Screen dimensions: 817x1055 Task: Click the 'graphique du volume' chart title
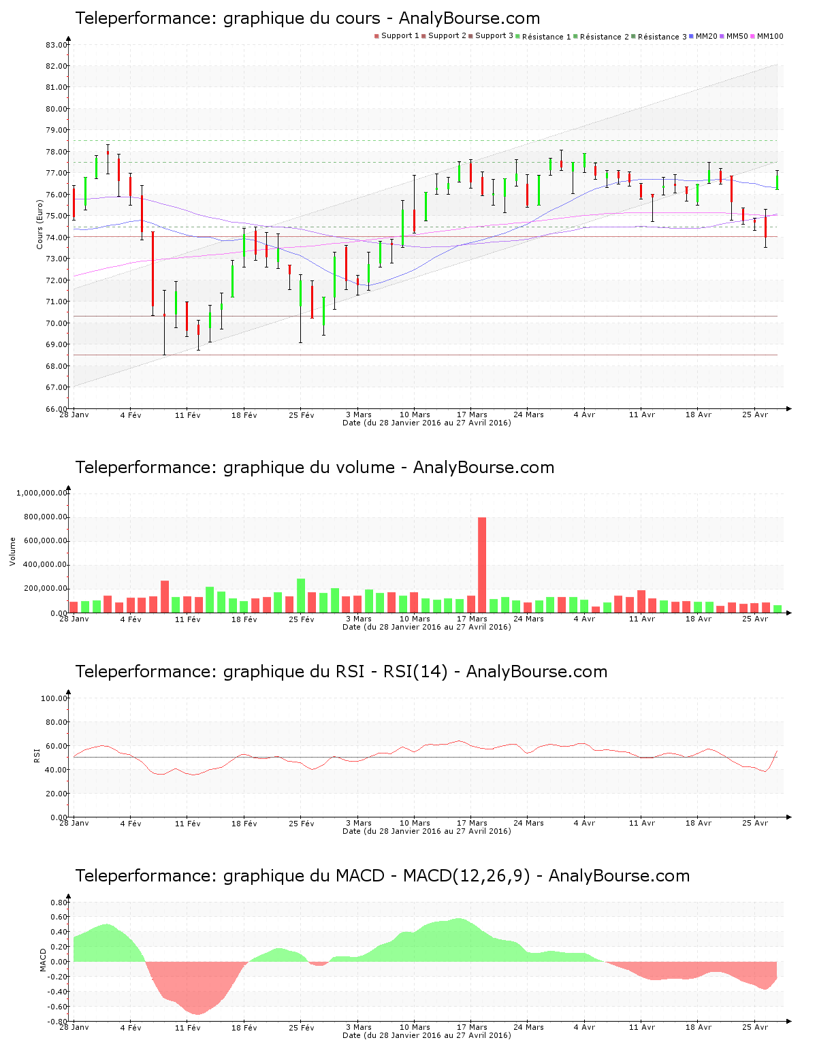pyautogui.click(x=315, y=468)
